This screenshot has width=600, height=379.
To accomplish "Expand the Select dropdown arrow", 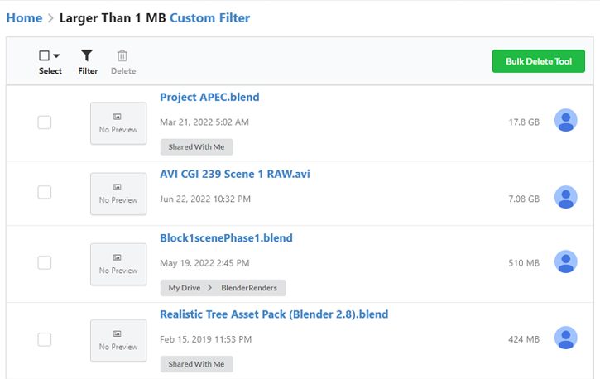I will (x=56, y=55).
